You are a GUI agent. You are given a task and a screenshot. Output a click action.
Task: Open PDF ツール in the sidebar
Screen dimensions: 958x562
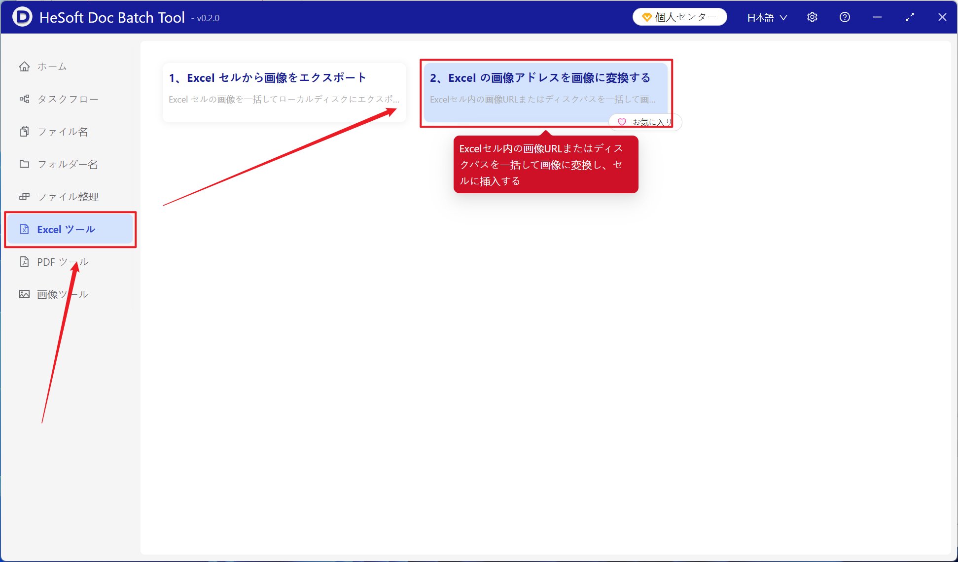[x=70, y=262]
